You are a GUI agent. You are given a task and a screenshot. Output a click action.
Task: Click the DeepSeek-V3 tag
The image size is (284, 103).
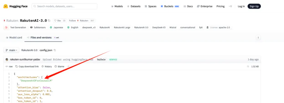(159, 28)
